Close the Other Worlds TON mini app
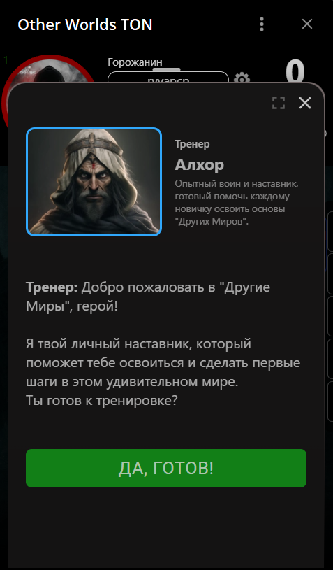This screenshot has height=570, width=333. coord(307,24)
